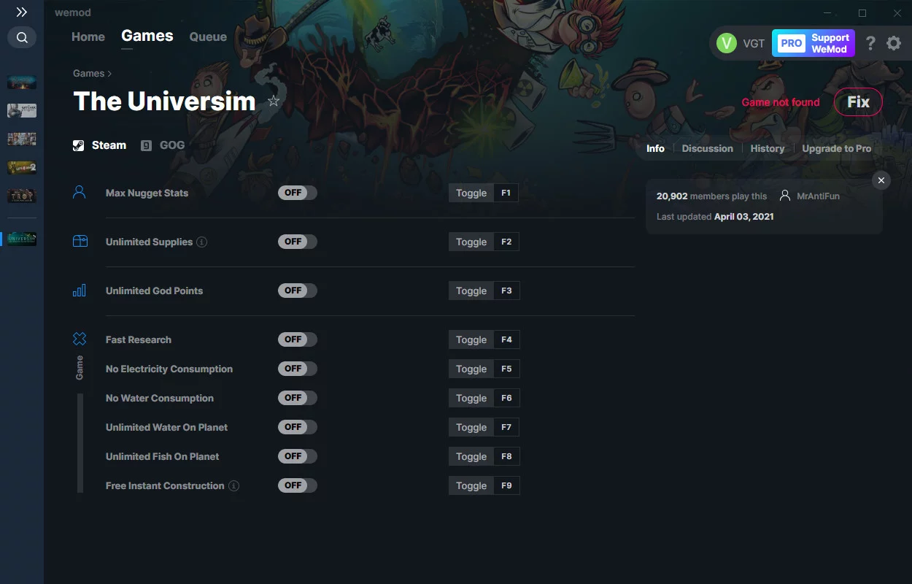912x584 pixels.
Task: Select The Universim thumbnail in sidebar
Action: pos(22,239)
